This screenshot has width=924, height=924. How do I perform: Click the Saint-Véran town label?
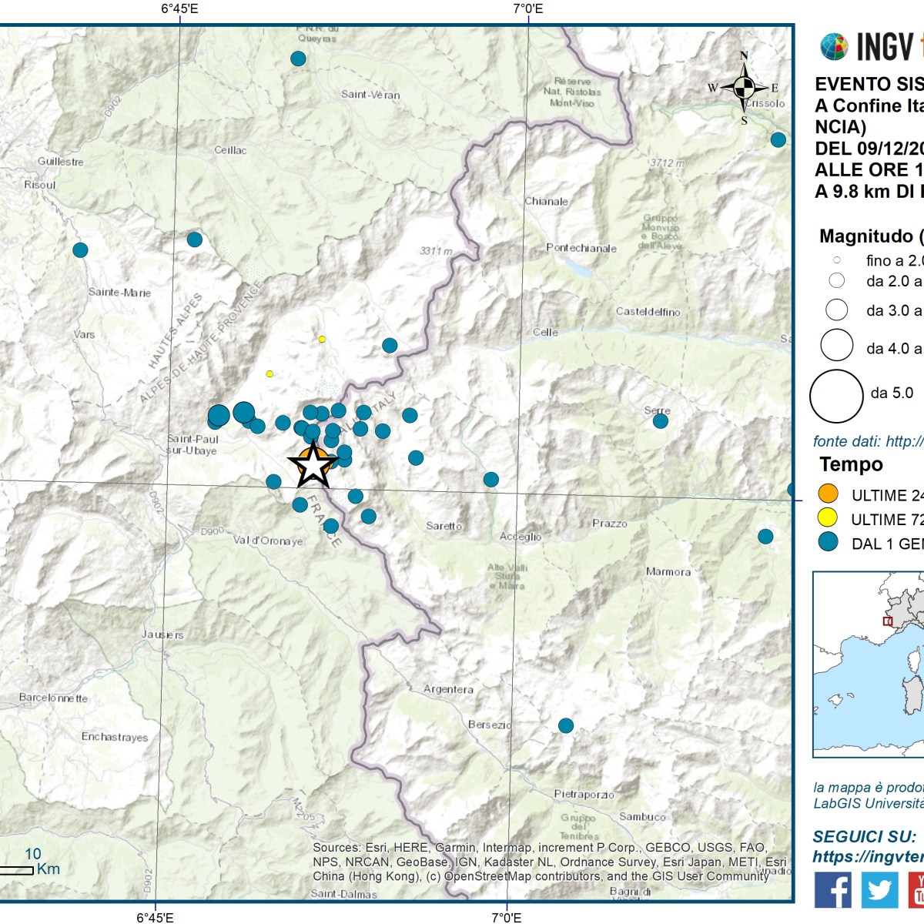(x=370, y=95)
